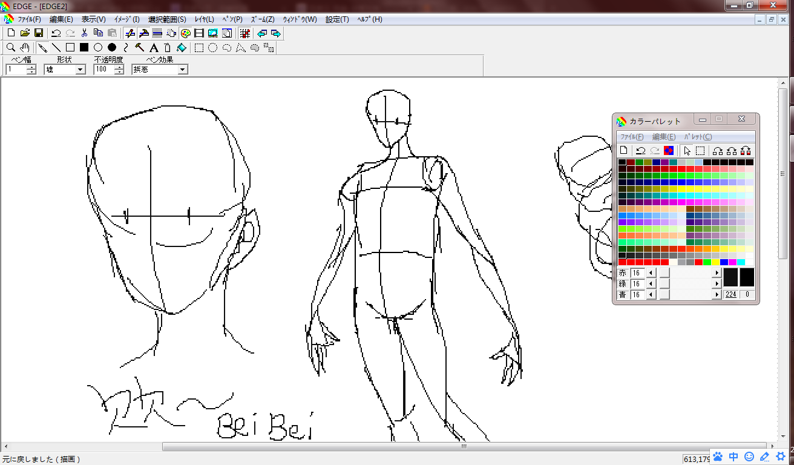Click the horizontal canvas scrollbar thumb
794x465 pixels.
[x=464, y=447]
